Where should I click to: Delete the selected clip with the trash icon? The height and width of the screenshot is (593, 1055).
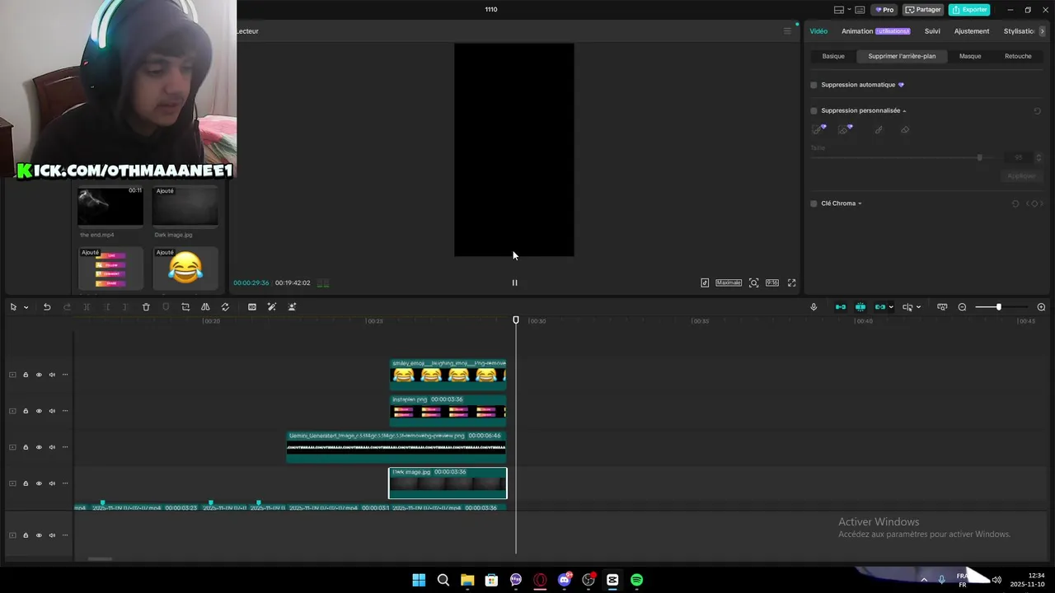tap(146, 307)
